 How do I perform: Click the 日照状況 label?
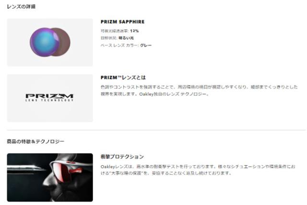109,38
